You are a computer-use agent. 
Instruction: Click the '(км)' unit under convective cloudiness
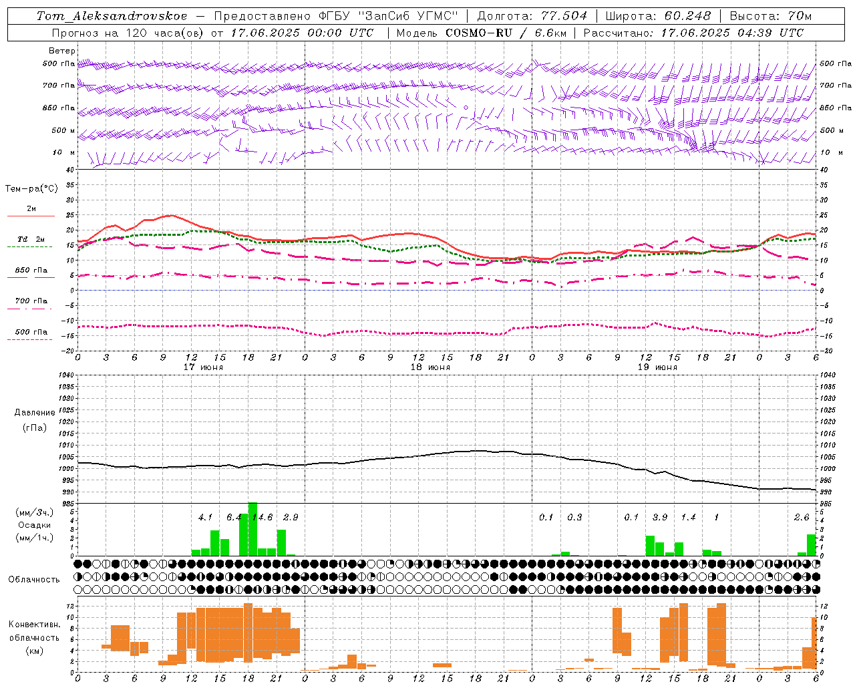pyautogui.click(x=34, y=651)
